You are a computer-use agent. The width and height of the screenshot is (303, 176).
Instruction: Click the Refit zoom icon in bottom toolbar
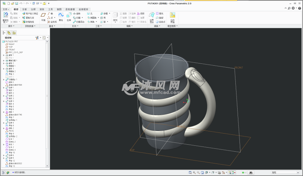tap(190, 172)
